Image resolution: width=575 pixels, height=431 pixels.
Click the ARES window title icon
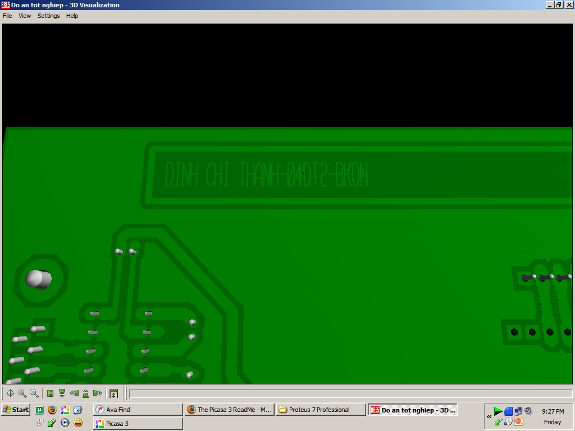pyautogui.click(x=5, y=4)
